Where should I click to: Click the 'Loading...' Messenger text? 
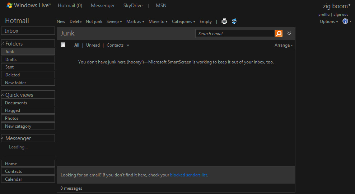click(x=18, y=147)
